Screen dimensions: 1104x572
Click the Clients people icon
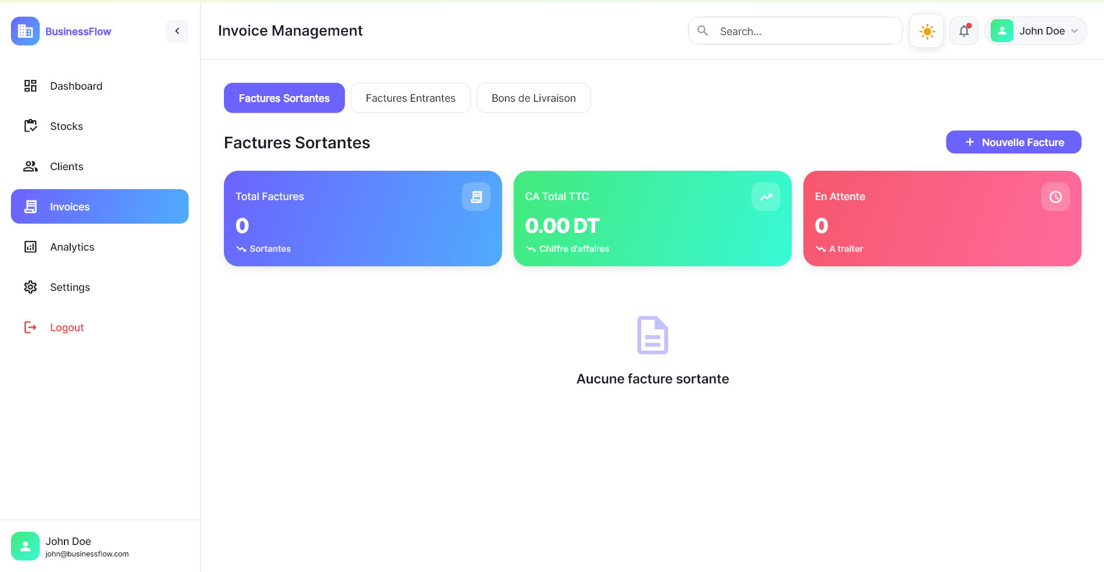point(30,166)
